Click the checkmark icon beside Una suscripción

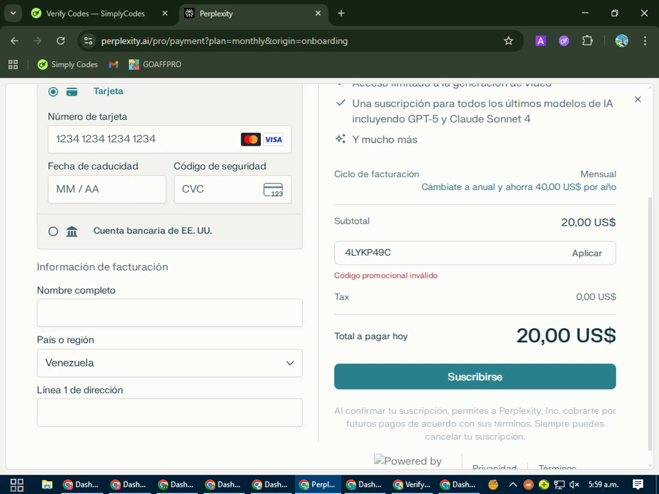pos(340,103)
